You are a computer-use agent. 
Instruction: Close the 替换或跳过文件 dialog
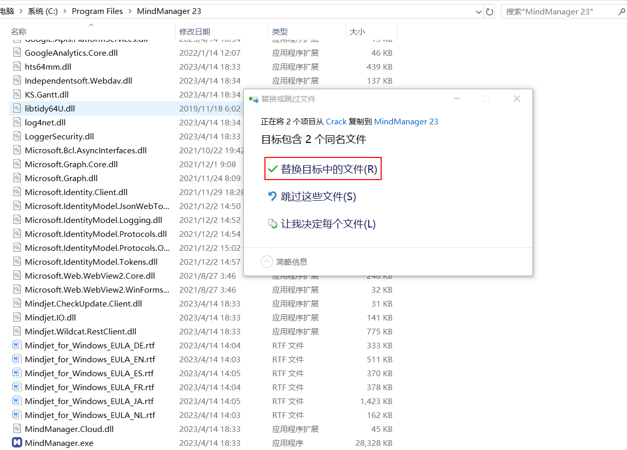[516, 99]
